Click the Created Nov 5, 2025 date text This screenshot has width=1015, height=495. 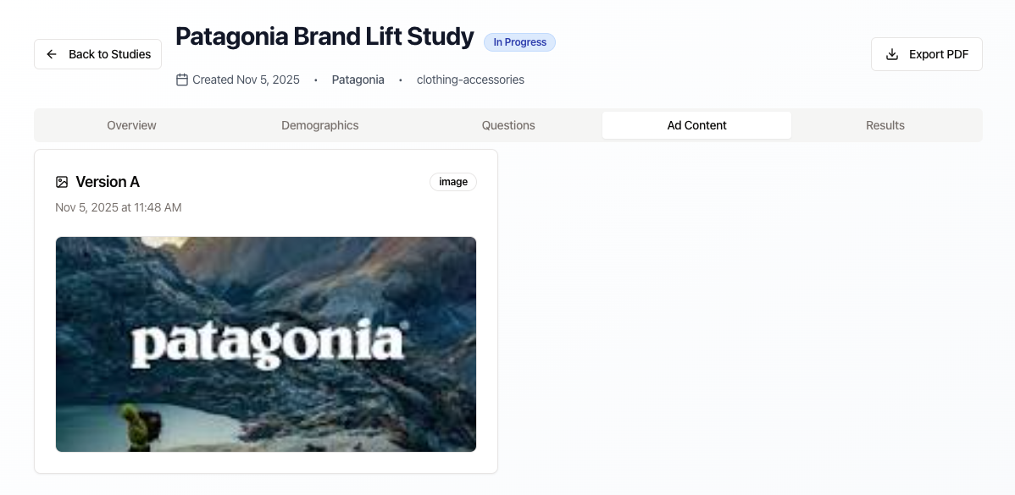[x=246, y=80]
